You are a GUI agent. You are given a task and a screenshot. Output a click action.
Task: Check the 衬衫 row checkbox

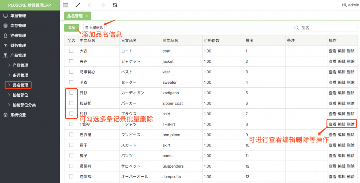71,114
